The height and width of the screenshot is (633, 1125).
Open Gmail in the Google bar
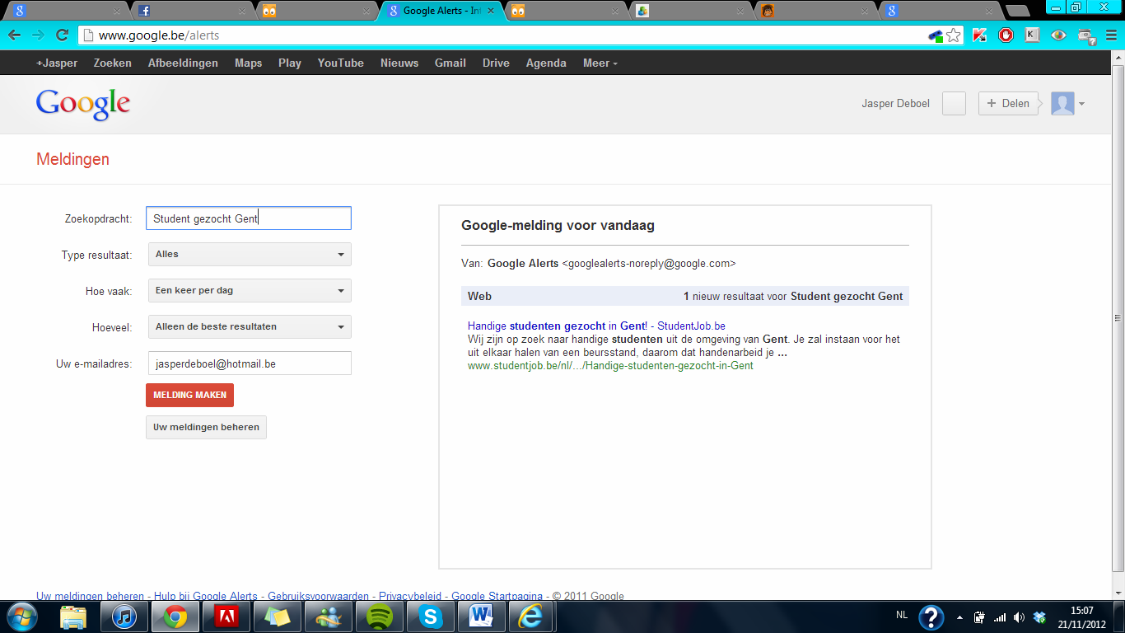click(x=450, y=63)
